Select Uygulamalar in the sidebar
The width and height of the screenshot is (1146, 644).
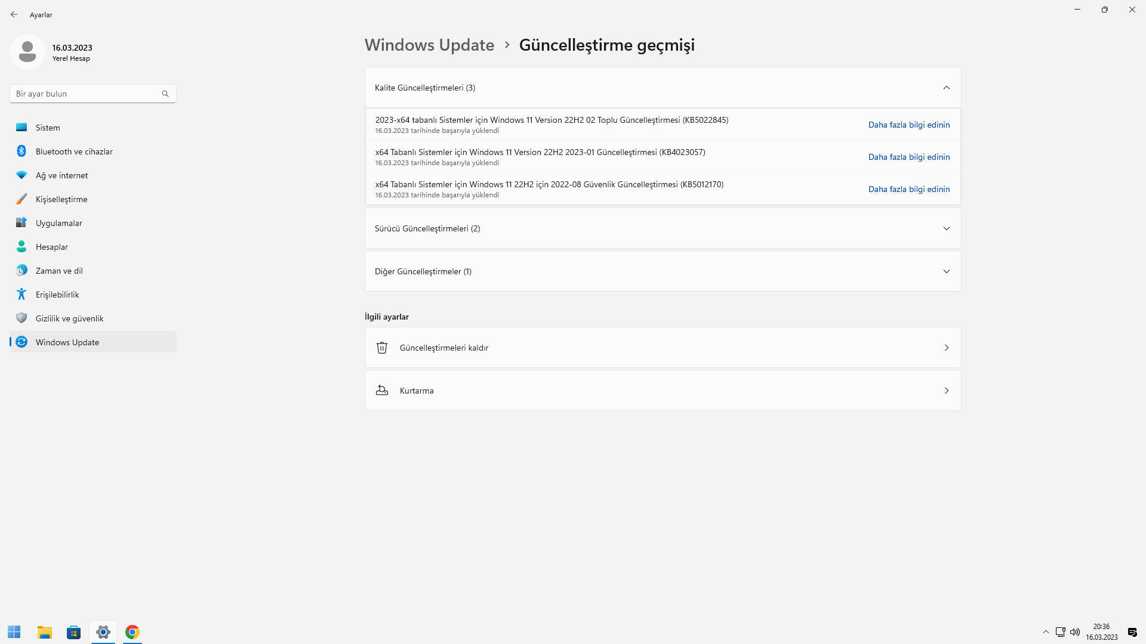point(93,223)
